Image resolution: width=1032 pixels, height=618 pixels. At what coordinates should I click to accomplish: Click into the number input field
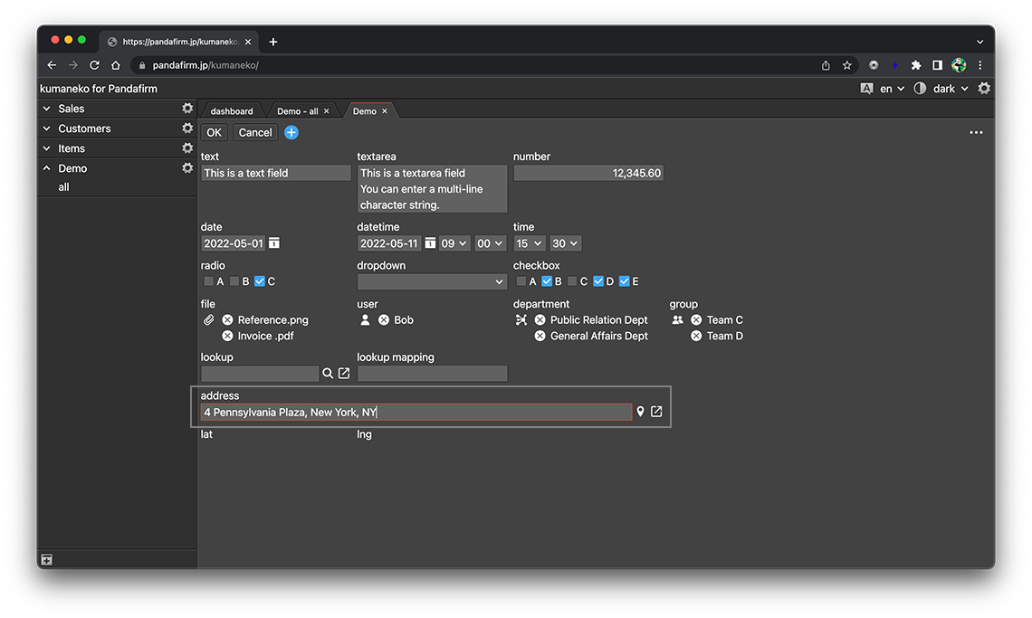tap(588, 173)
